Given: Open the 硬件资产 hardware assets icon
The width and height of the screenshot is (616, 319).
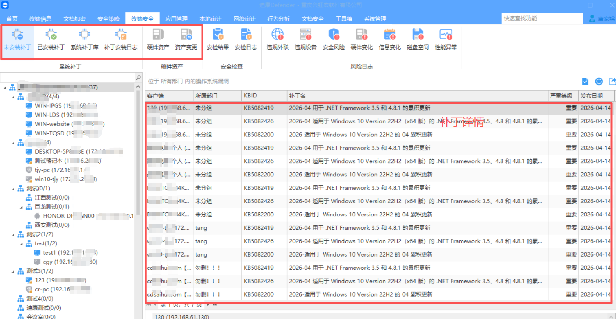Looking at the screenshot, I should [x=158, y=40].
